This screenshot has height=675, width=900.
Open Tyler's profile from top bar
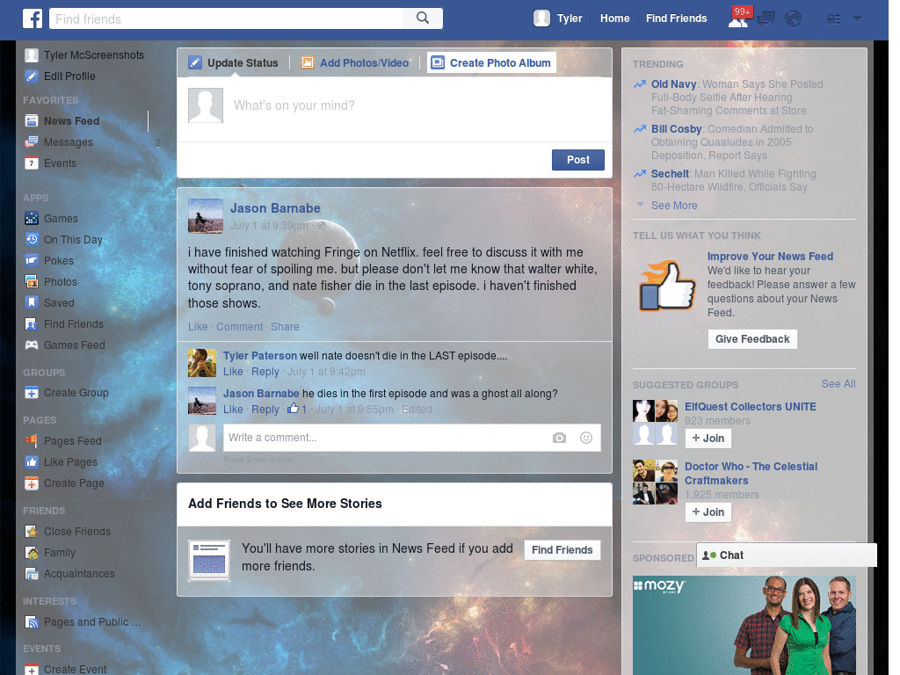(x=558, y=18)
